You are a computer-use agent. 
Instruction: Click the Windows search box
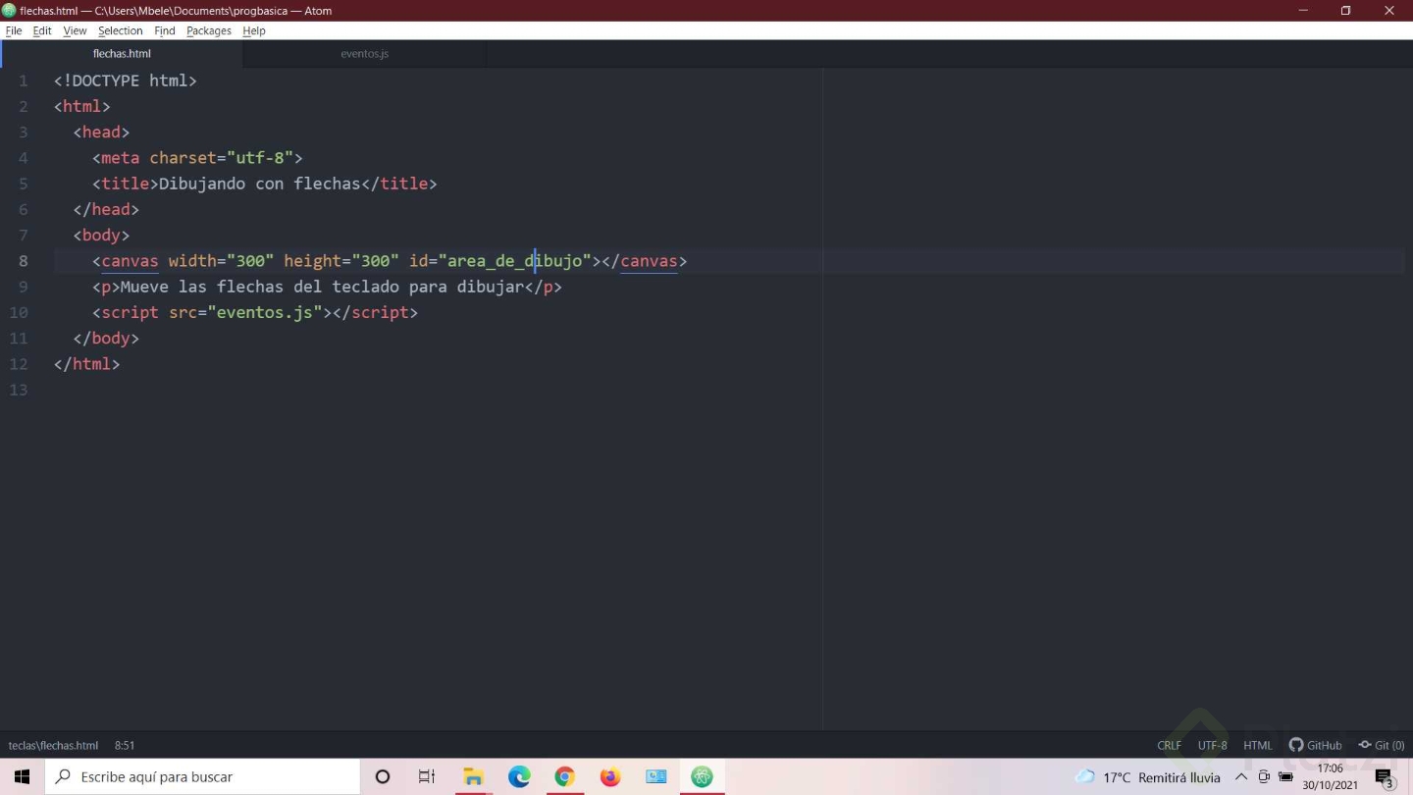point(203,776)
